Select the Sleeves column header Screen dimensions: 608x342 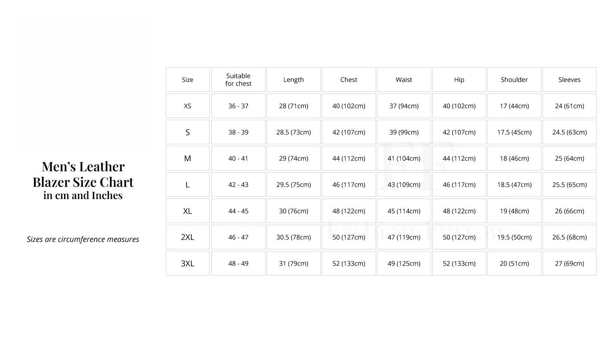pos(569,80)
